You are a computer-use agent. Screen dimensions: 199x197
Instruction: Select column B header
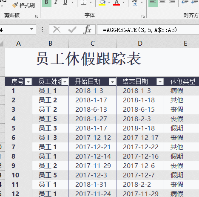pyautogui.click(x=50, y=43)
